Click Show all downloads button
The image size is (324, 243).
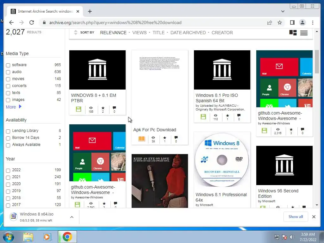pyautogui.click(x=296, y=216)
